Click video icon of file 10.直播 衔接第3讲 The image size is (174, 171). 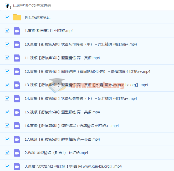coord(17,45)
